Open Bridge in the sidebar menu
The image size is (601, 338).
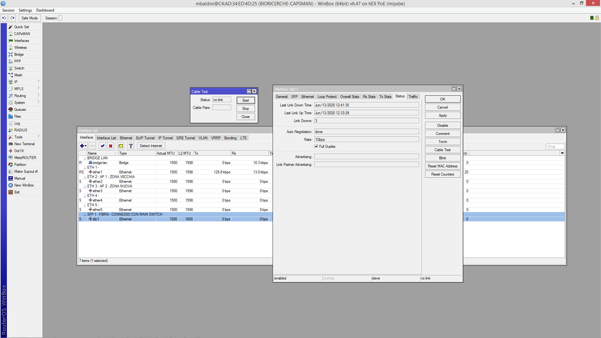(x=19, y=54)
